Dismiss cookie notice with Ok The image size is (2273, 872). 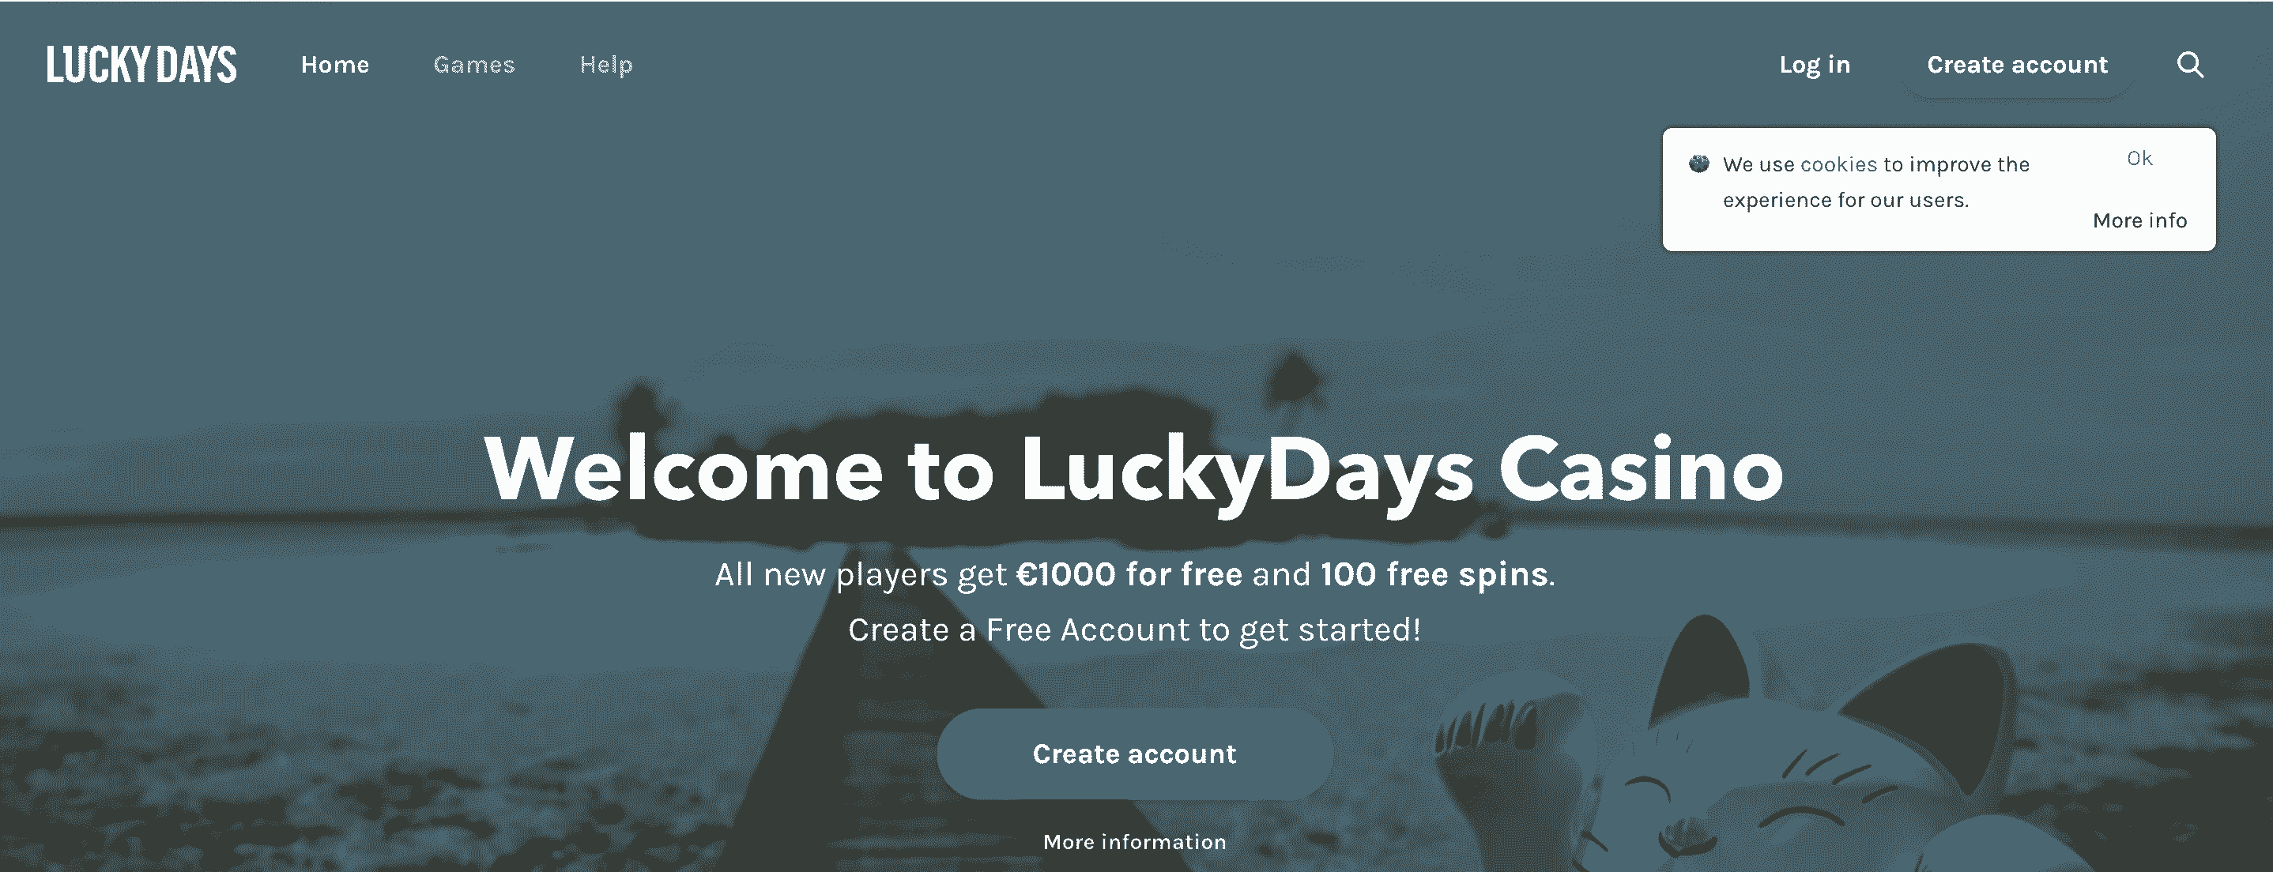(x=2139, y=159)
